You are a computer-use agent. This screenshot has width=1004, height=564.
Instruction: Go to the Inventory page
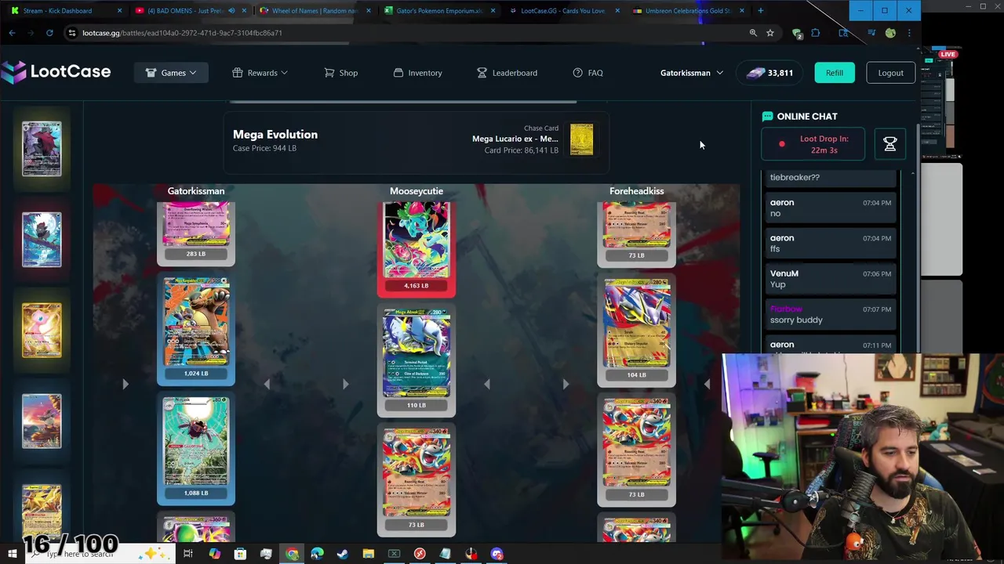(x=417, y=73)
